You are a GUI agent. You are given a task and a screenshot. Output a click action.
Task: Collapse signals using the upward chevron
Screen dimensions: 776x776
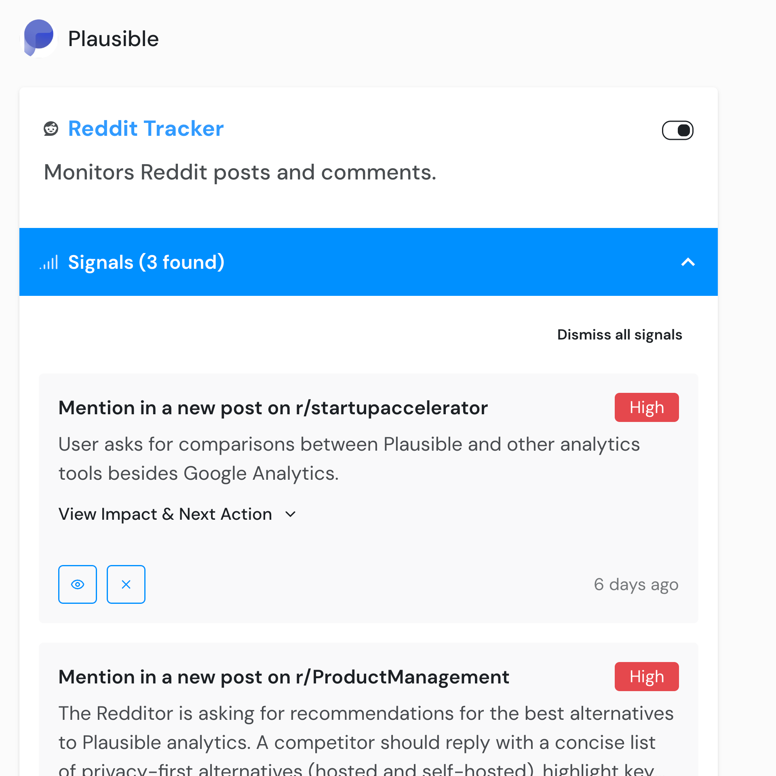[x=688, y=262]
